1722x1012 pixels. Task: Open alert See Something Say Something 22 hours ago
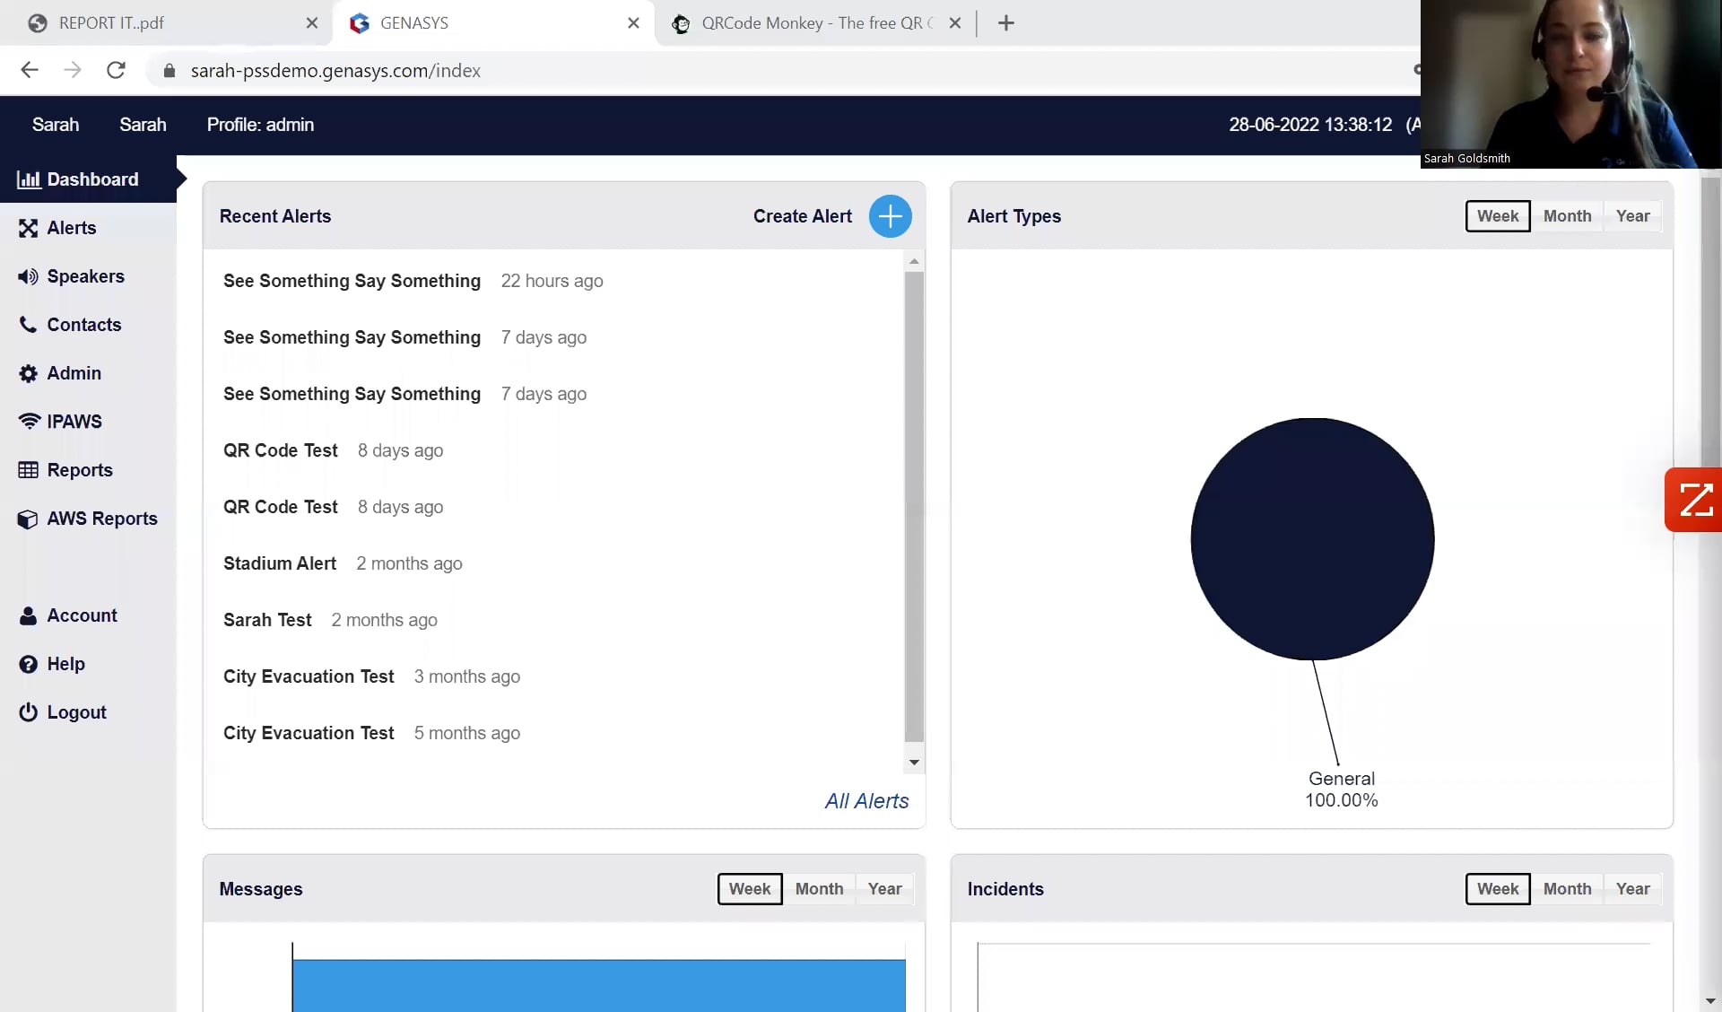click(352, 281)
